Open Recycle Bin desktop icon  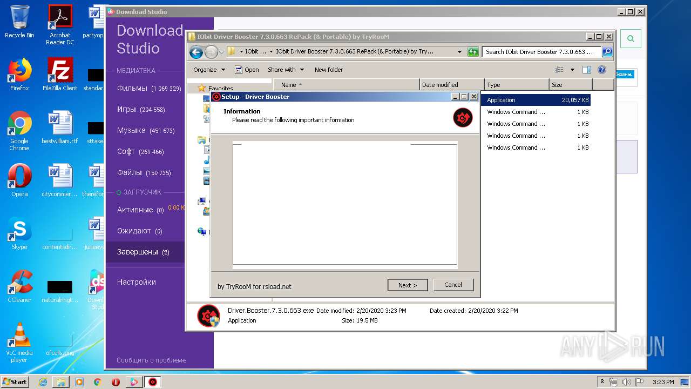[x=19, y=22]
